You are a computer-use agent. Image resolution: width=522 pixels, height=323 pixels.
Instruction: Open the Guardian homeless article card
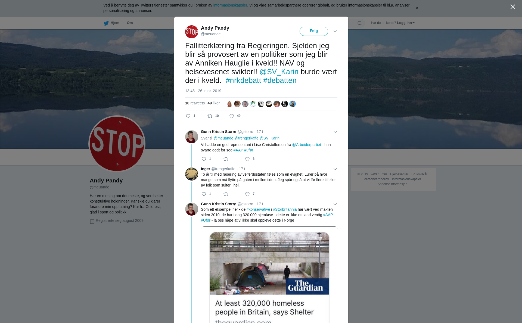coord(269,275)
